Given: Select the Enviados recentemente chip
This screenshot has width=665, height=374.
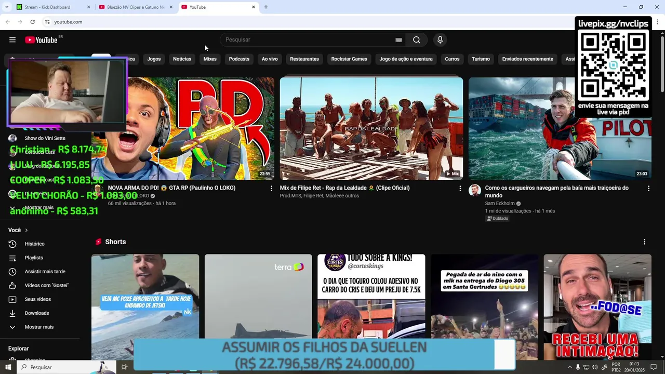Looking at the screenshot, I should (x=527, y=59).
